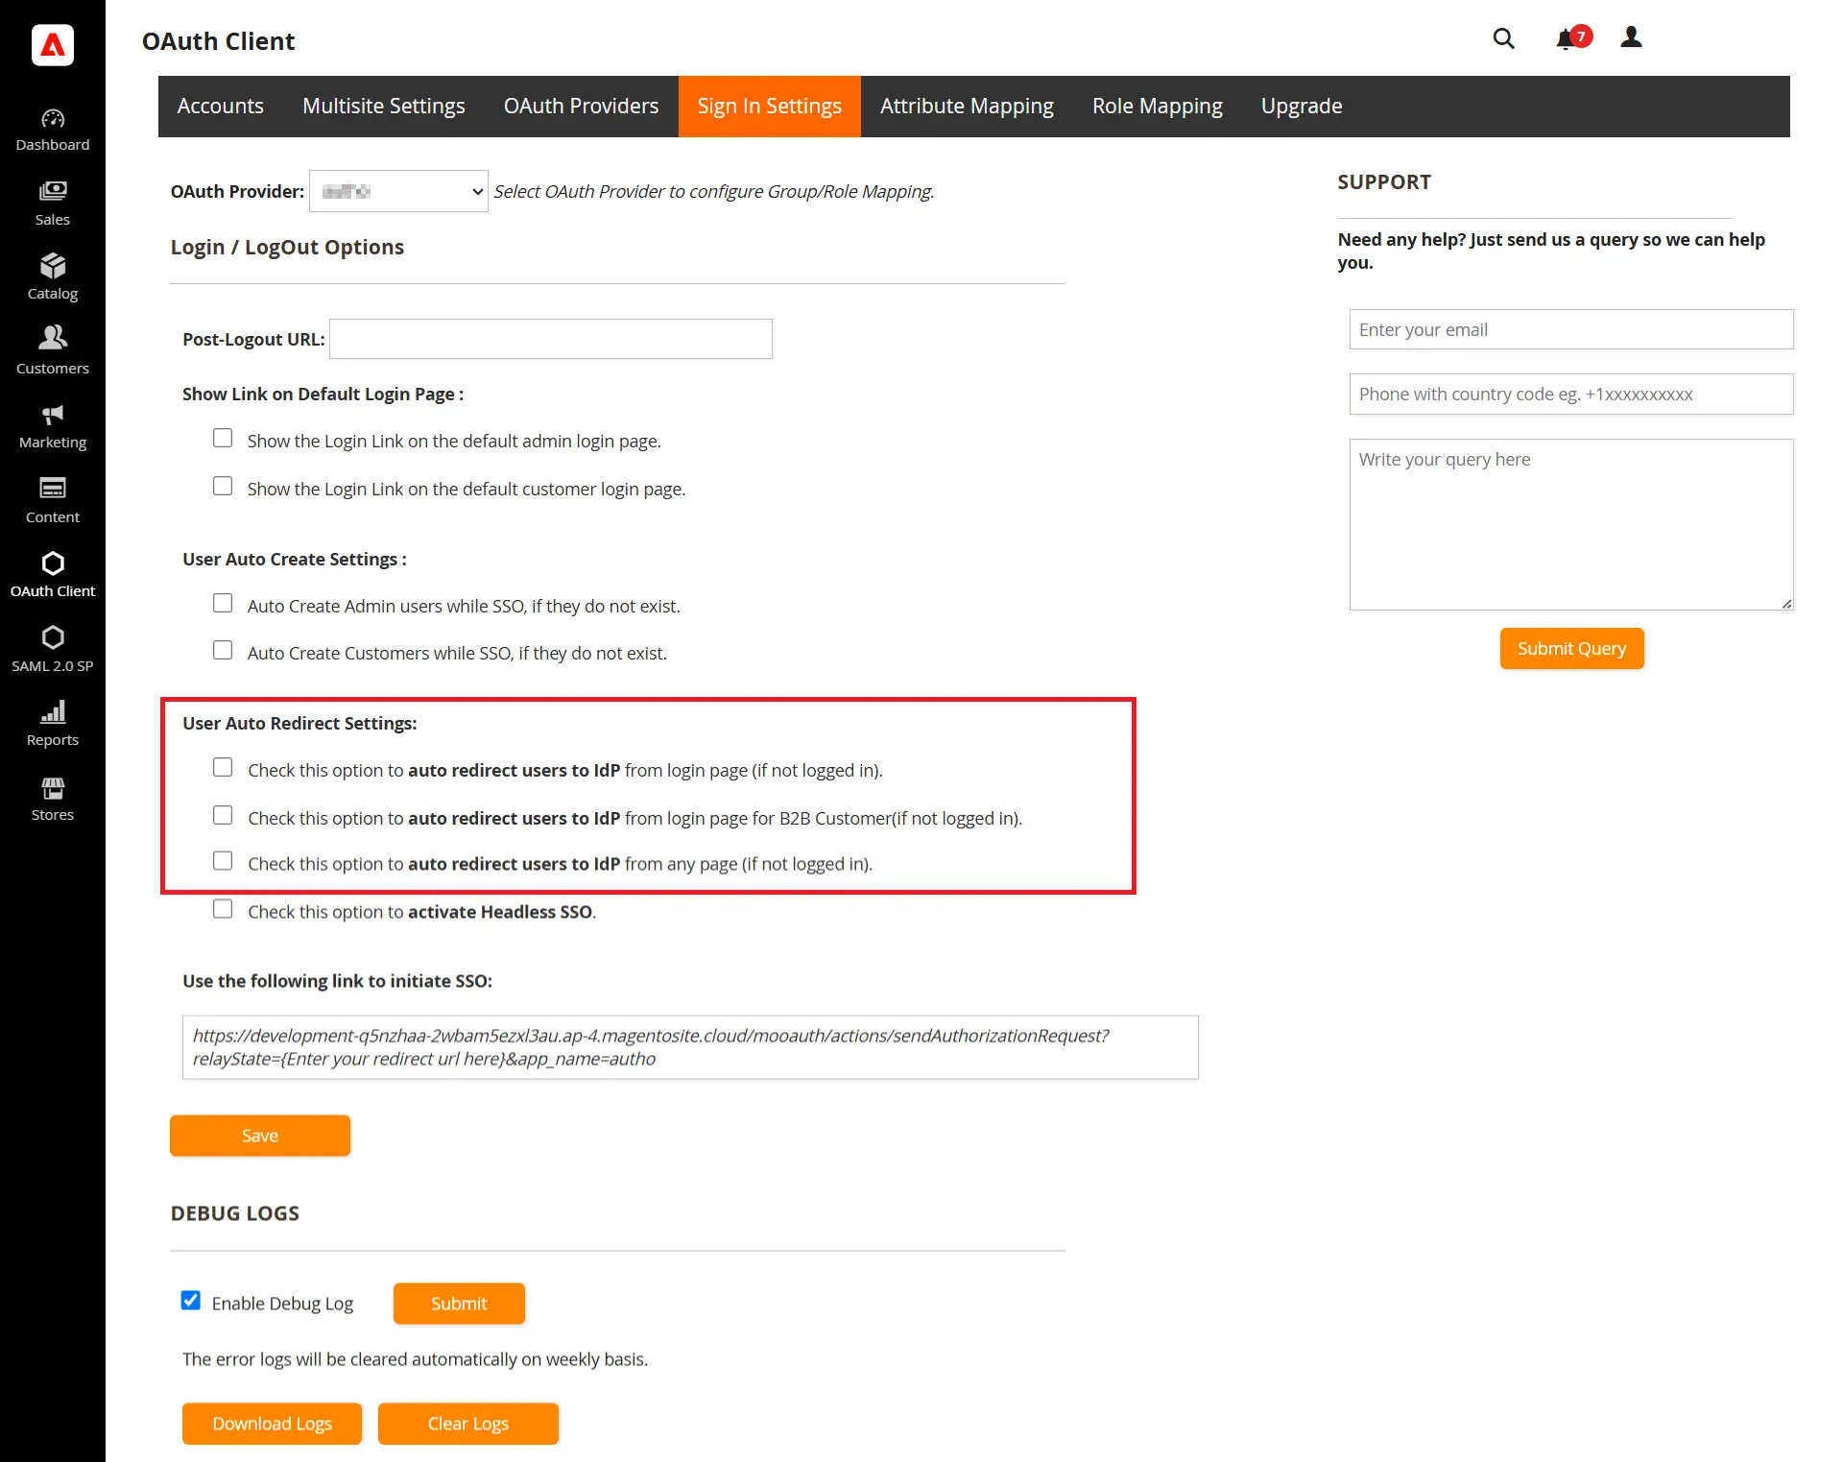Click the Login / LogOut Options heading
The width and height of the screenshot is (1843, 1462).
[287, 247]
